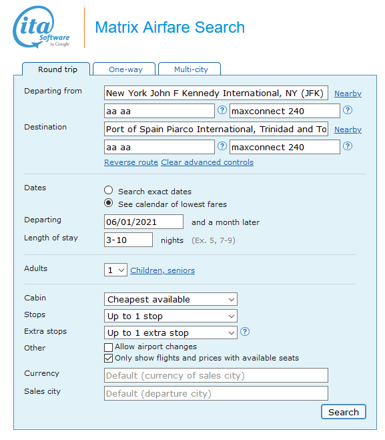Open the Stops dropdown

[171, 316]
